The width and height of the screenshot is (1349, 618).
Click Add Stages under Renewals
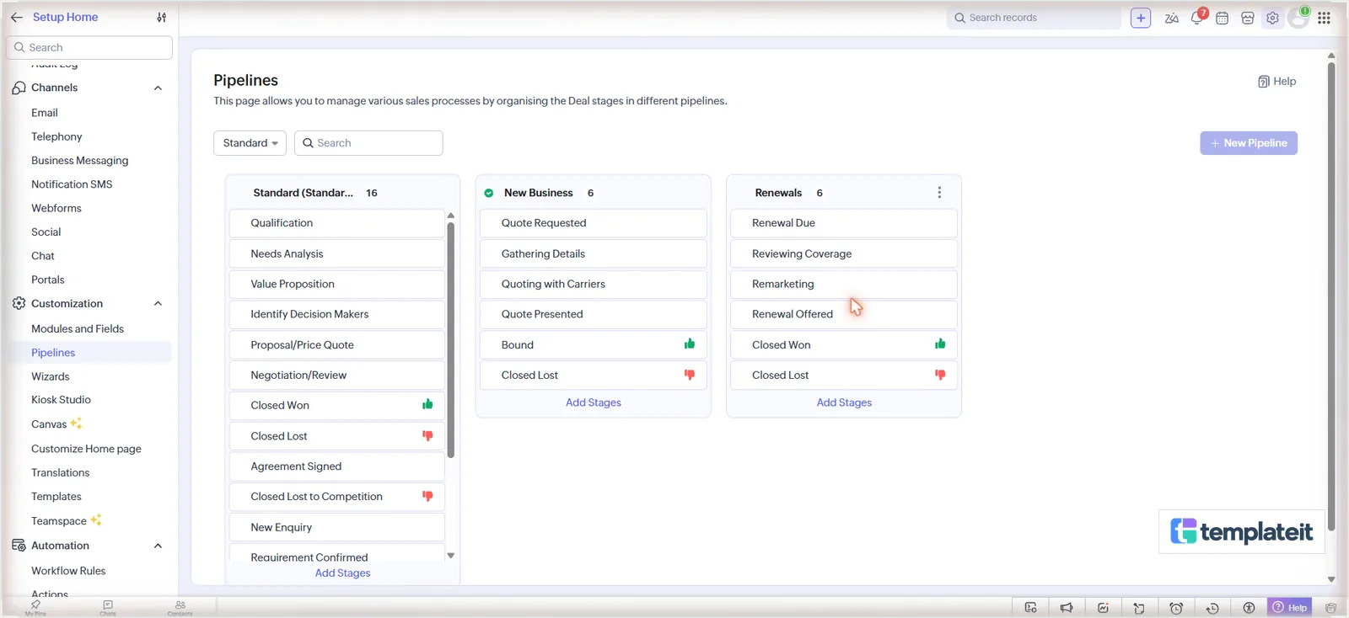coord(844,402)
